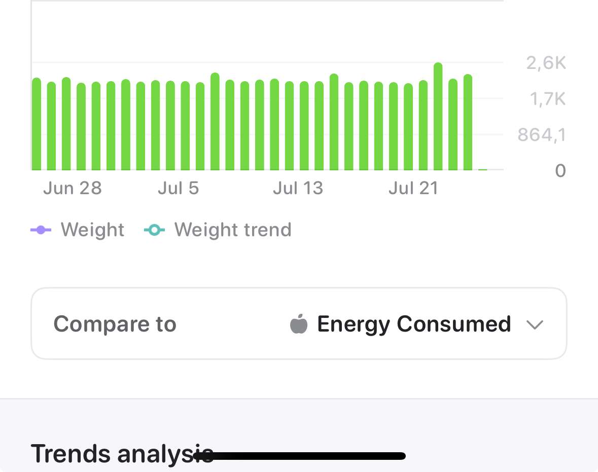598x472 pixels.
Task: Select the Jul 21 date label
Action: [413, 188]
